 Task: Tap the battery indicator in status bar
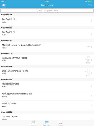(91, 1)
